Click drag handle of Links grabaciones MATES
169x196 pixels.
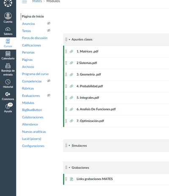(66, 179)
